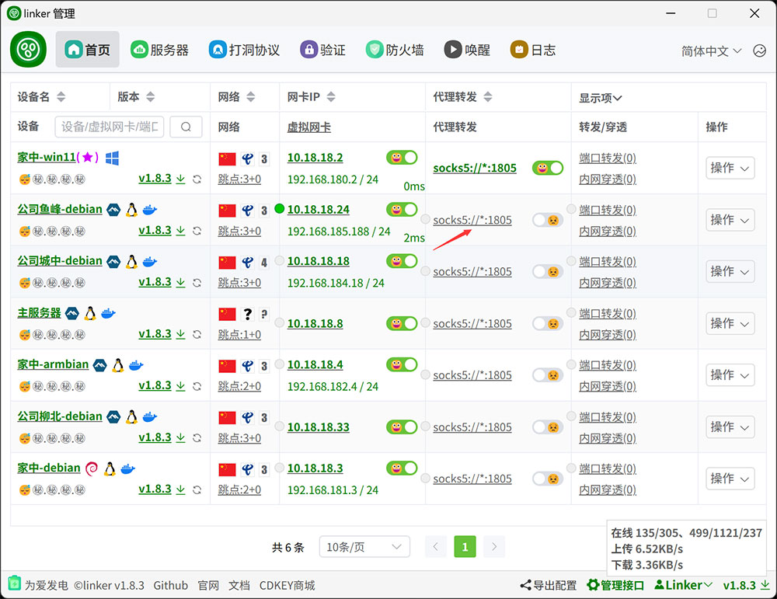Click the Docker whale icon for 主服务器
Image resolution: width=777 pixels, height=599 pixels.
[109, 313]
